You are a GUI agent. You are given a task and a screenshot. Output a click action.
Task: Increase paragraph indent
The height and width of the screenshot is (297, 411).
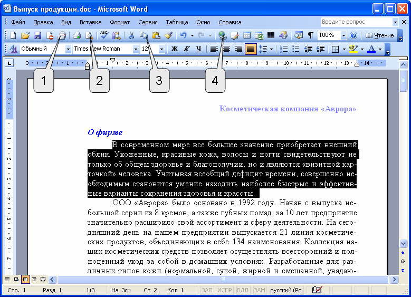(320, 49)
